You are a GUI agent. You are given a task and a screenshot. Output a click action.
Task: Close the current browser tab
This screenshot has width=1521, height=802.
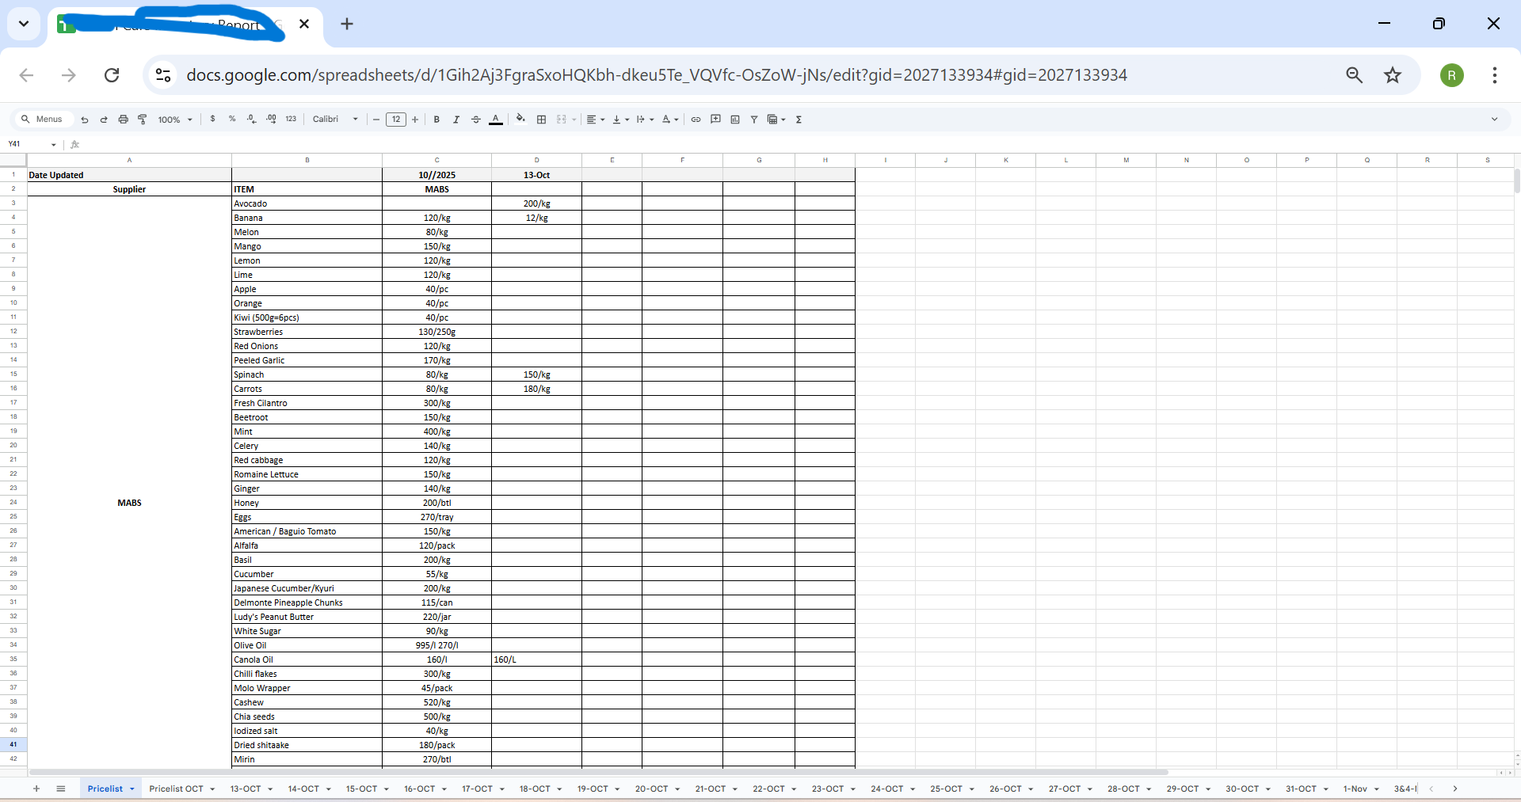pos(304,24)
